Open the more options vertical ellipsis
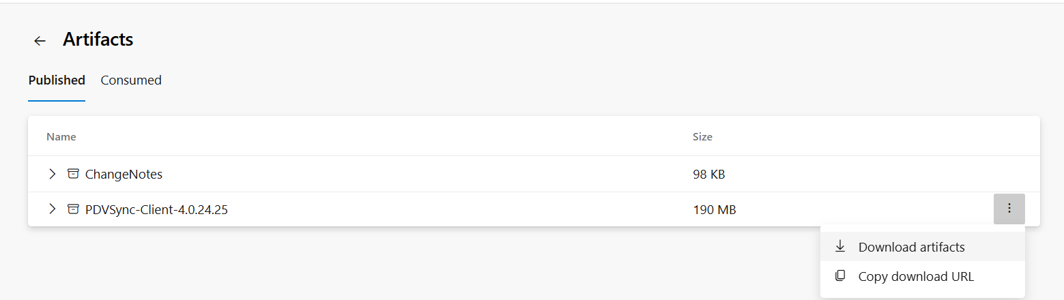Viewport: 1064px width, 300px height. [x=1009, y=209]
